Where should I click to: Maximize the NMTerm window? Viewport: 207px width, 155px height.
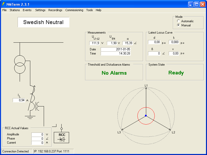(x=197, y=4)
